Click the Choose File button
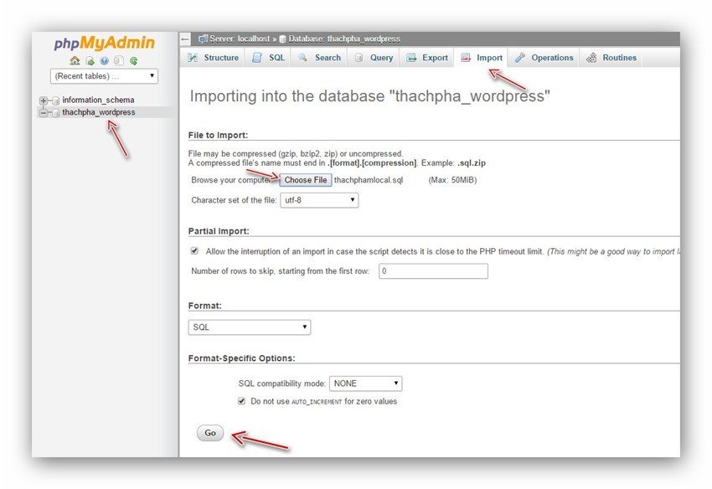Viewport: 712px width, 489px height. point(305,180)
